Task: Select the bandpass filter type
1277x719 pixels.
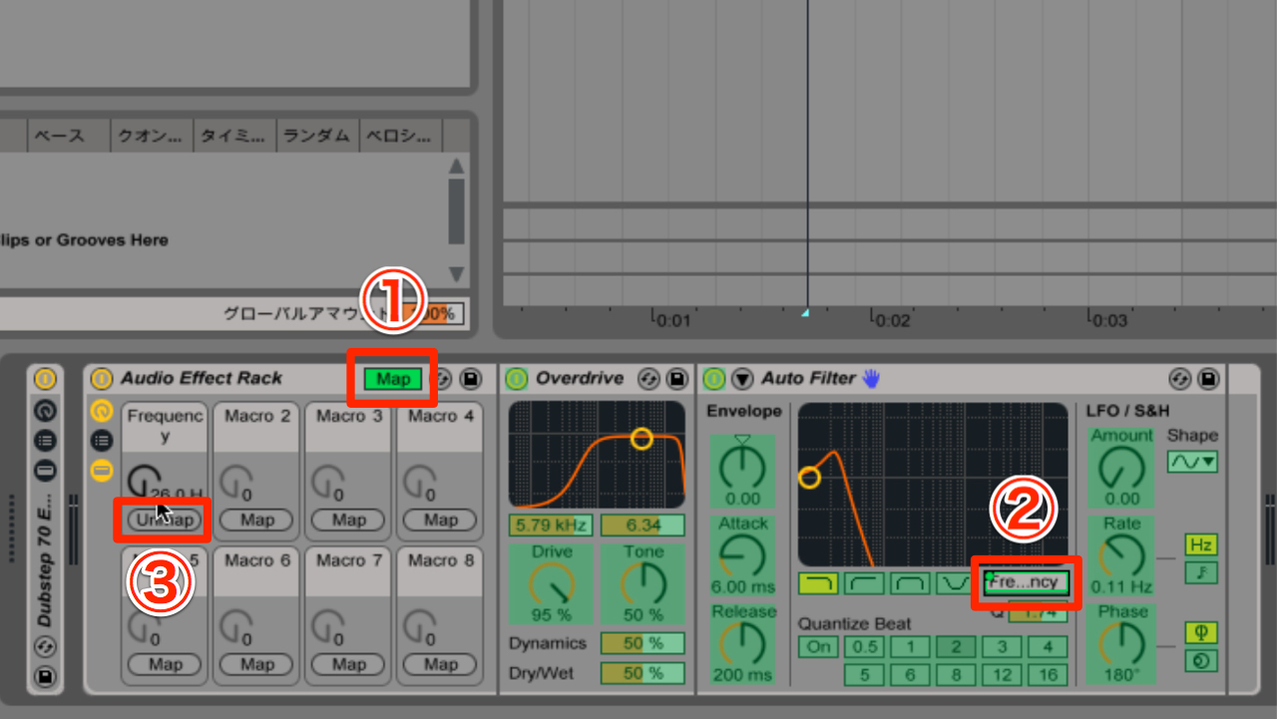Action: (x=910, y=583)
